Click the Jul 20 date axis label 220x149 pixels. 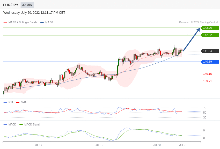click(x=157, y=145)
